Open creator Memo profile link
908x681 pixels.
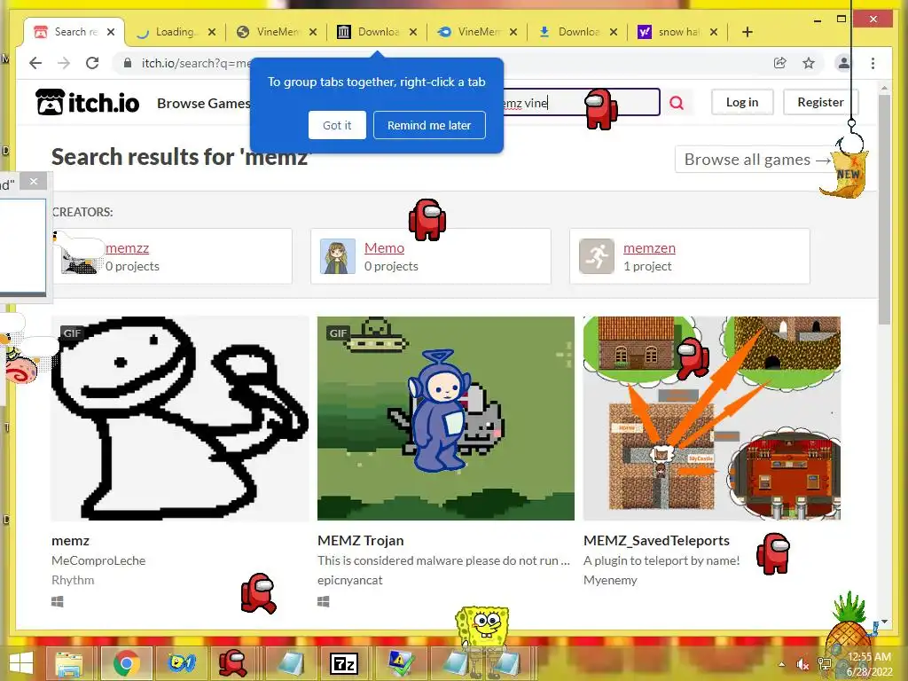(385, 248)
